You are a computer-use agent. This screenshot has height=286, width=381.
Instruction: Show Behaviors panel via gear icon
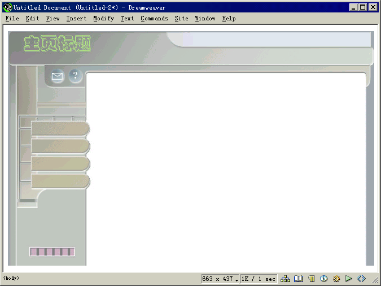336,279
